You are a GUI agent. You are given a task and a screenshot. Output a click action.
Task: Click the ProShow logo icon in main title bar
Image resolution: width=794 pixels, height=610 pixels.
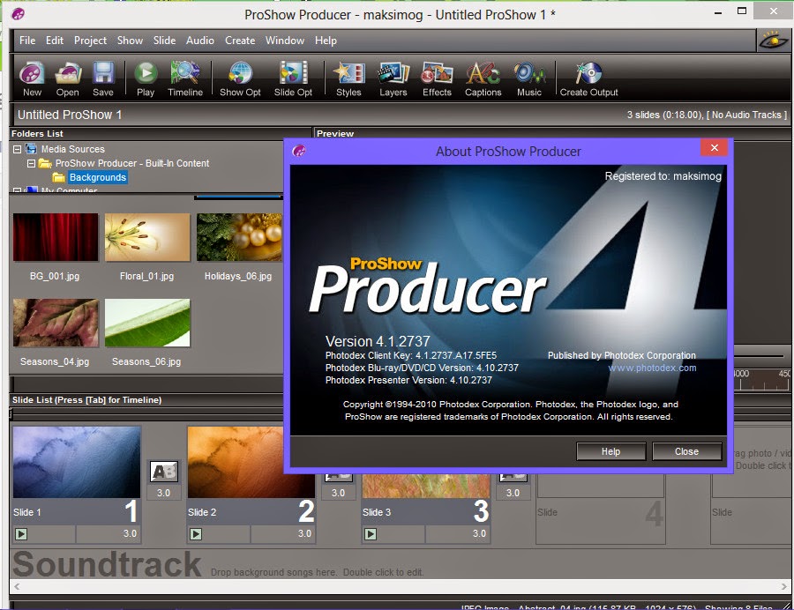point(18,13)
